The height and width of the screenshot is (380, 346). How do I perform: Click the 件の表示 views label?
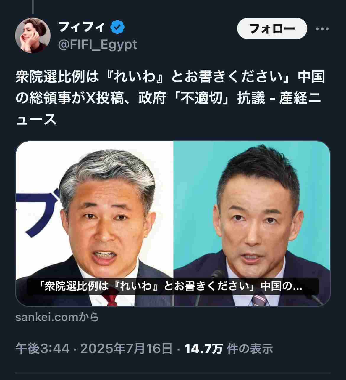pyautogui.click(x=250, y=349)
